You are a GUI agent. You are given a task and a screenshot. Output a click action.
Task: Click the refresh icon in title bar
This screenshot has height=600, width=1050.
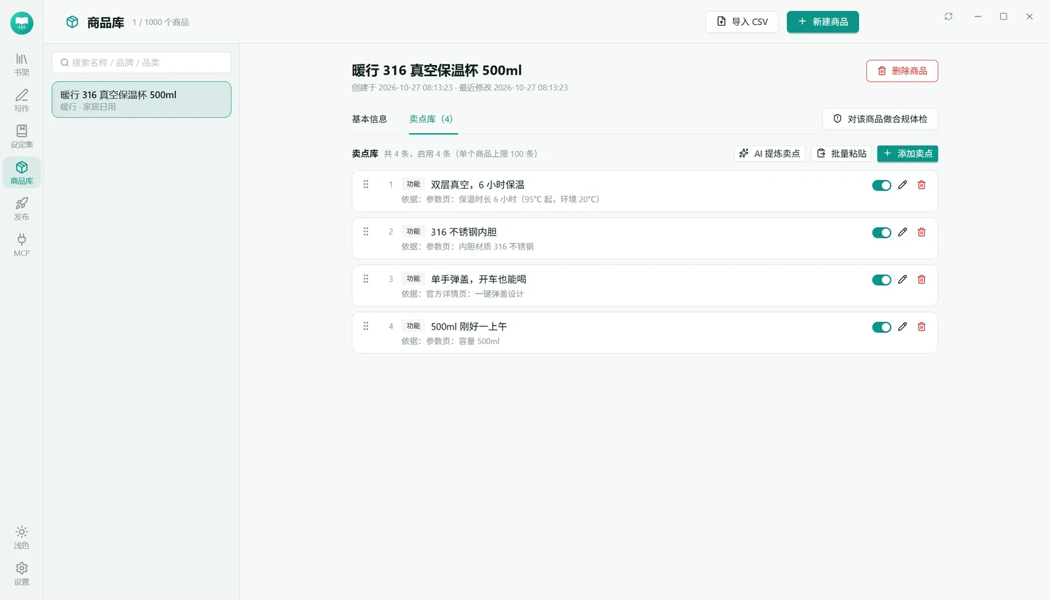click(948, 16)
